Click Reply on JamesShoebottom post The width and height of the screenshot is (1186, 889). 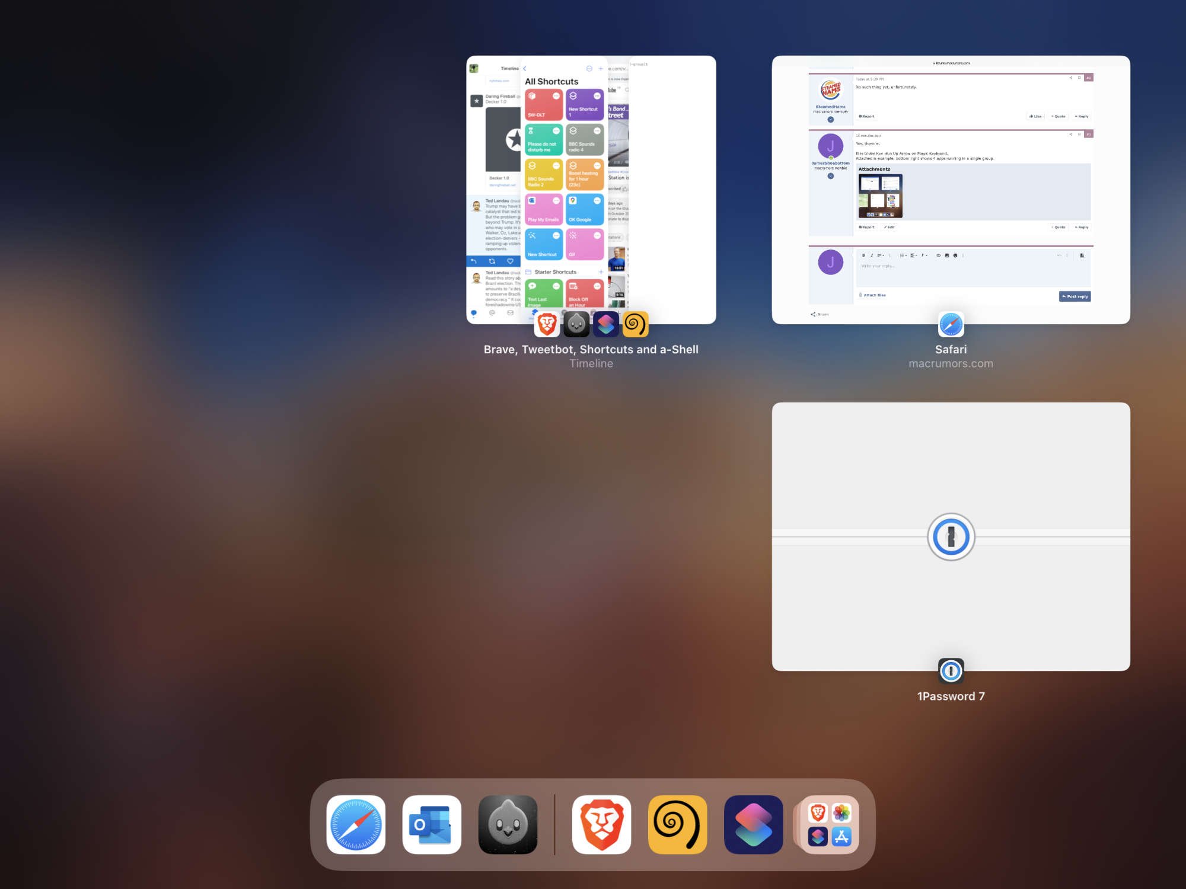coord(1081,228)
